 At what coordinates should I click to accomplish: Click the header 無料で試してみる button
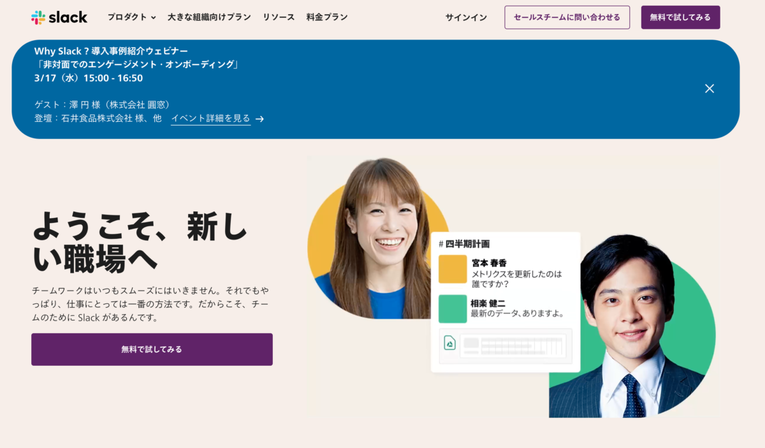[x=680, y=17]
